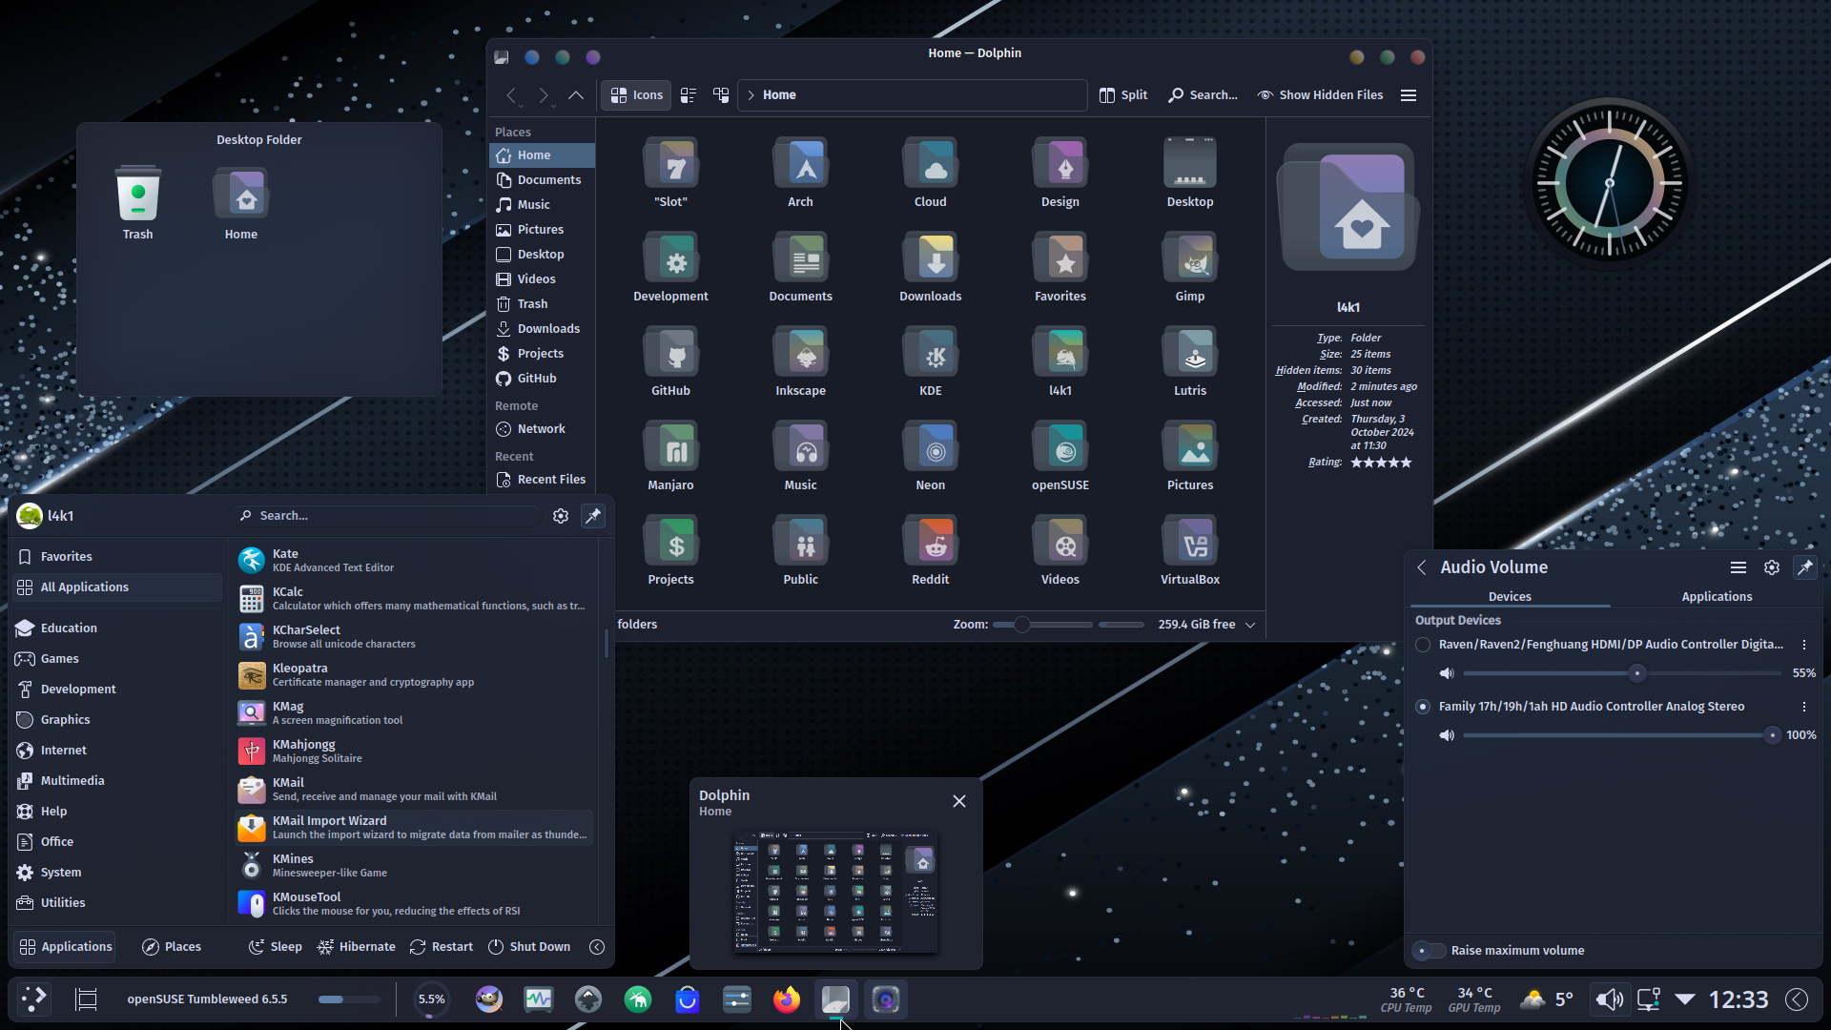The width and height of the screenshot is (1831, 1030).
Task: Launch Firefox from the taskbar
Action: (787, 999)
